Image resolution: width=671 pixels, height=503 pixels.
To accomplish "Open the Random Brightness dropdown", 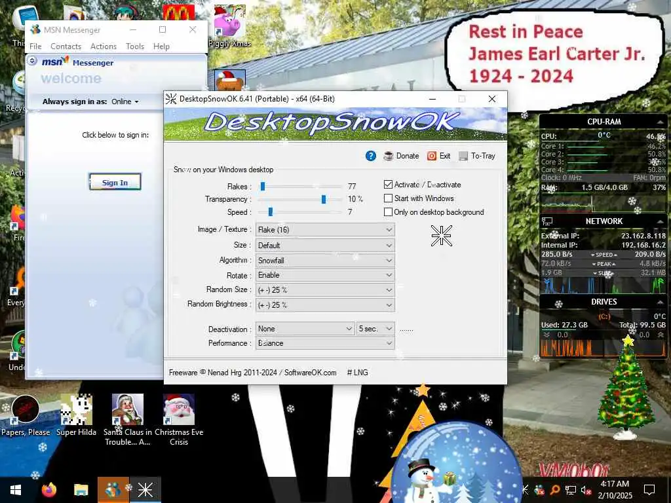I will pyautogui.click(x=325, y=305).
